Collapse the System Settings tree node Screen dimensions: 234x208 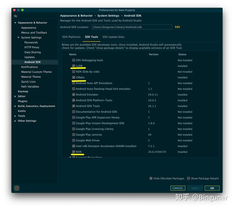tap(18, 38)
